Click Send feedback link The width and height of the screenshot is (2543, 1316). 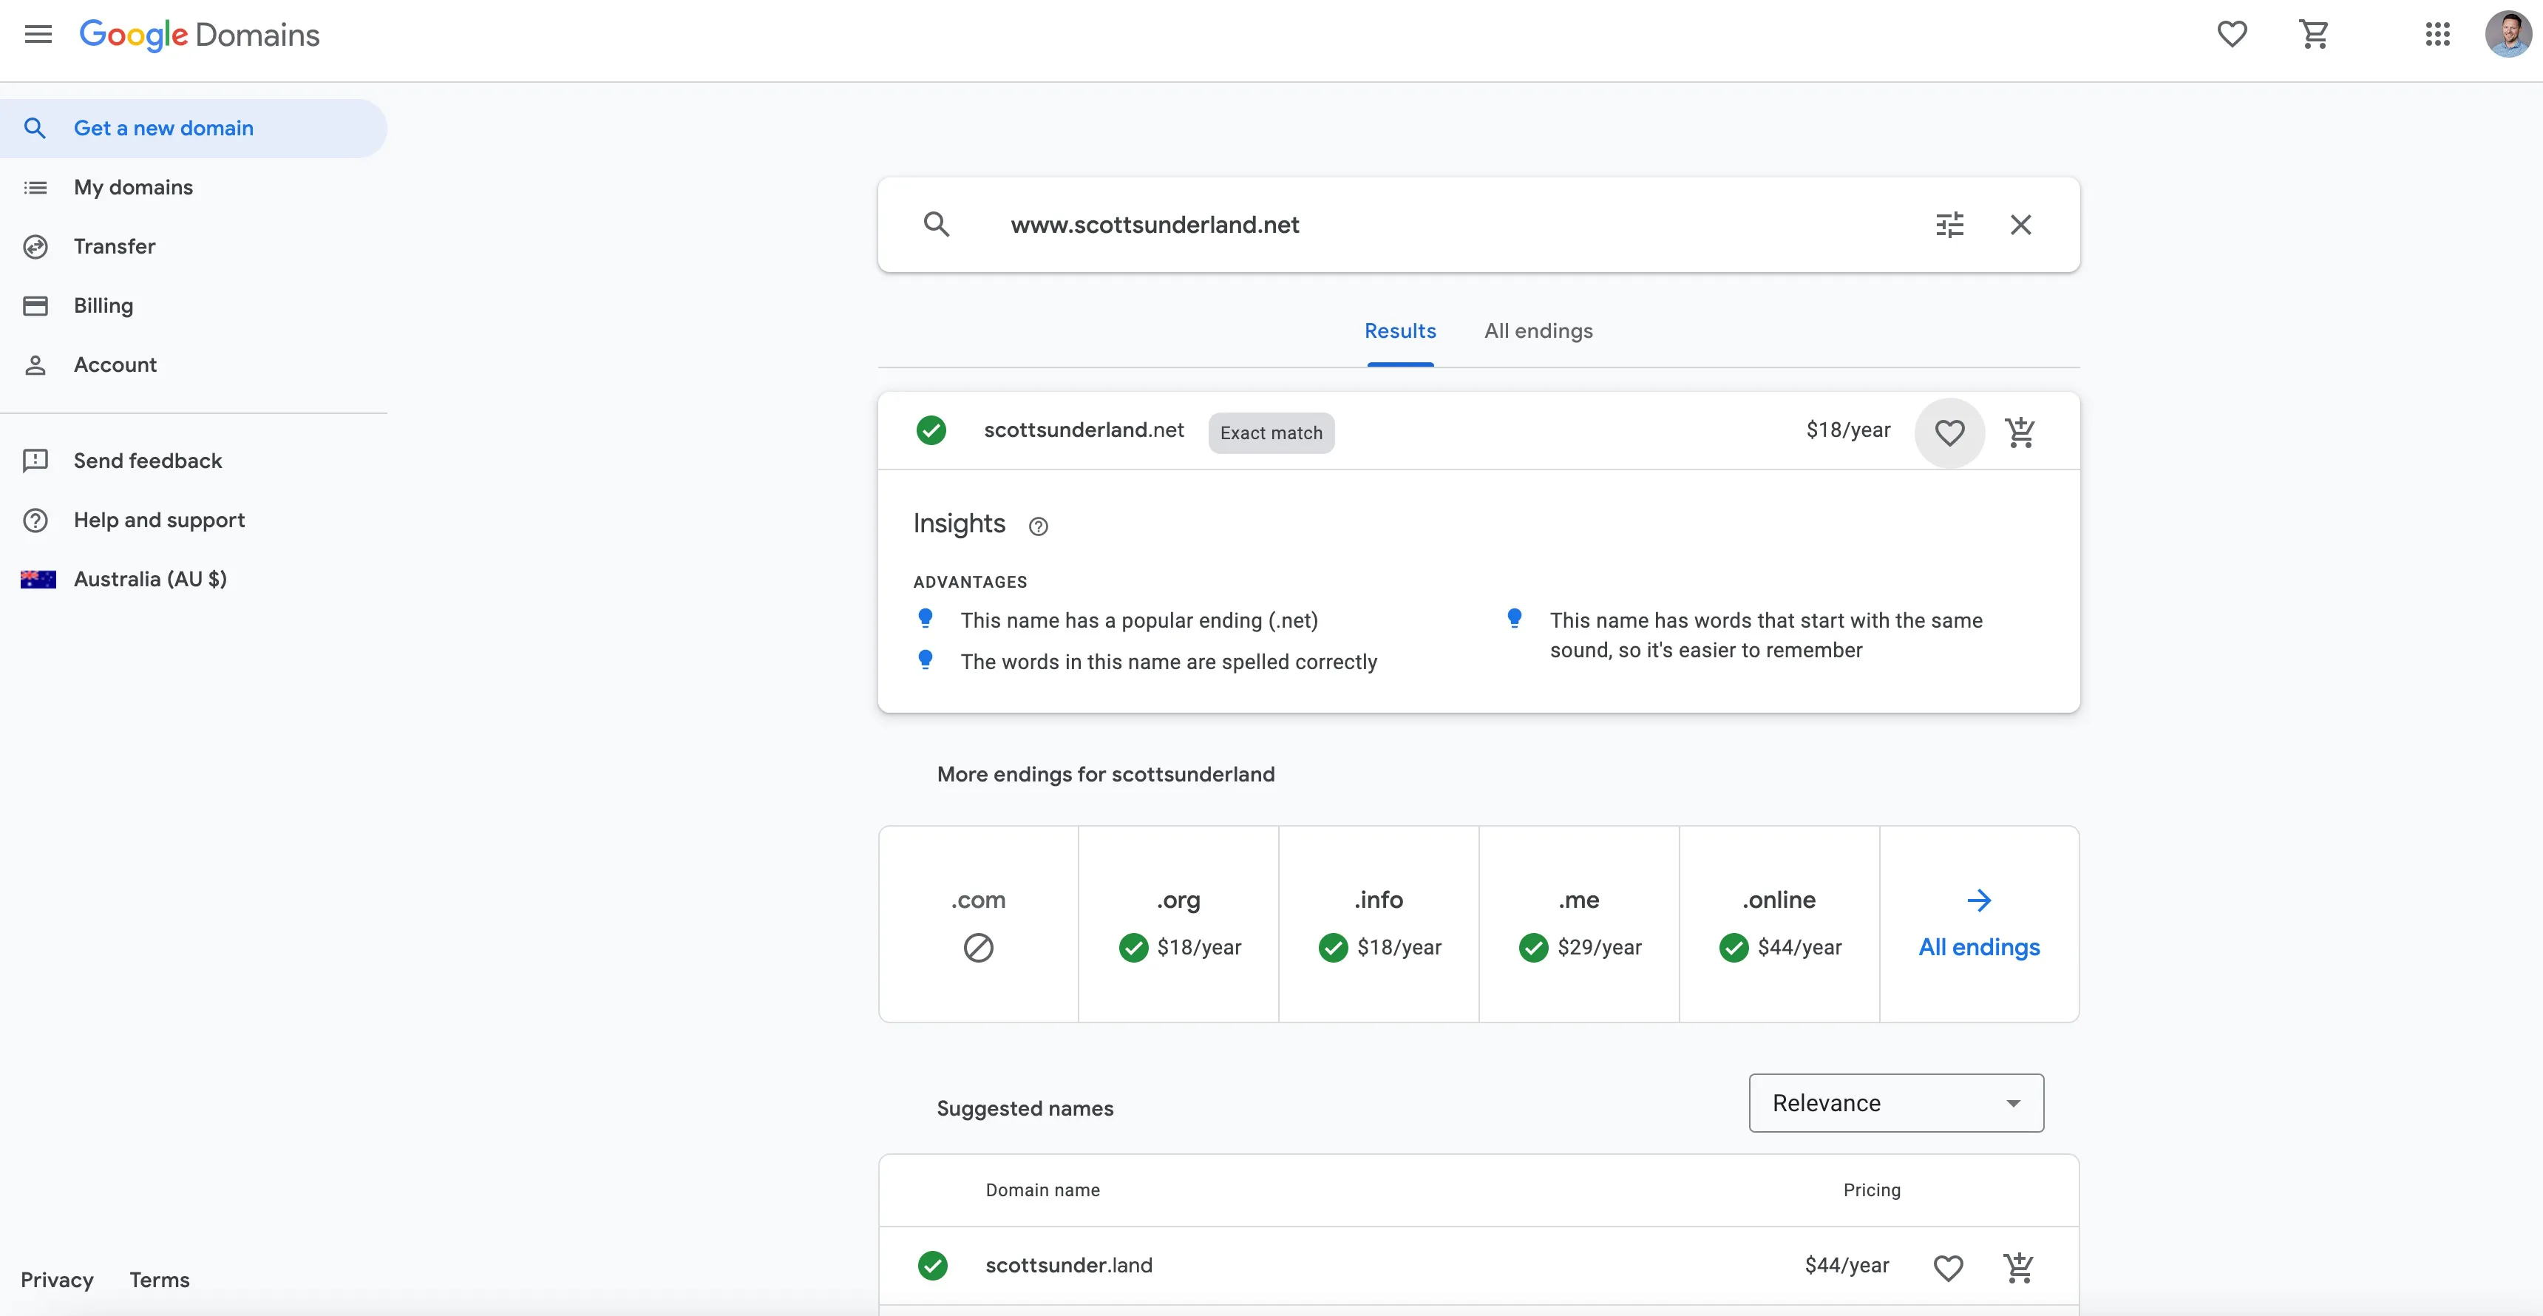(147, 461)
